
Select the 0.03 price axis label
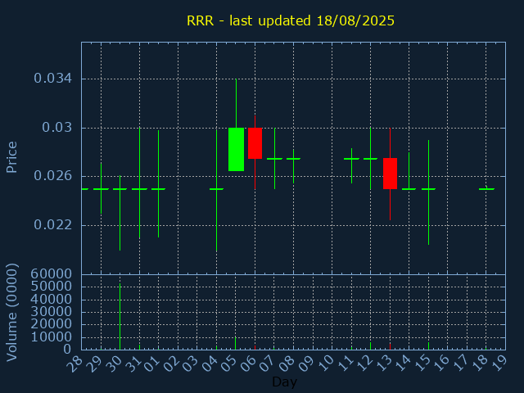(x=56, y=128)
